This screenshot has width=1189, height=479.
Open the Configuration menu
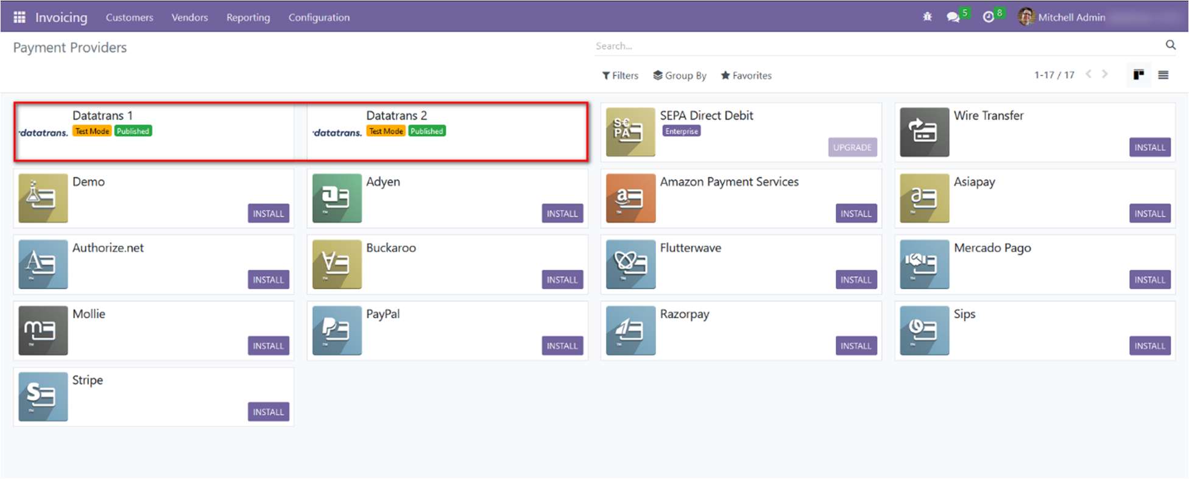[319, 18]
